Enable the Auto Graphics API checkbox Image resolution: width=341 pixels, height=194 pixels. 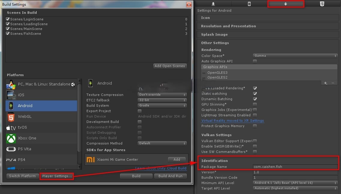point(255,61)
